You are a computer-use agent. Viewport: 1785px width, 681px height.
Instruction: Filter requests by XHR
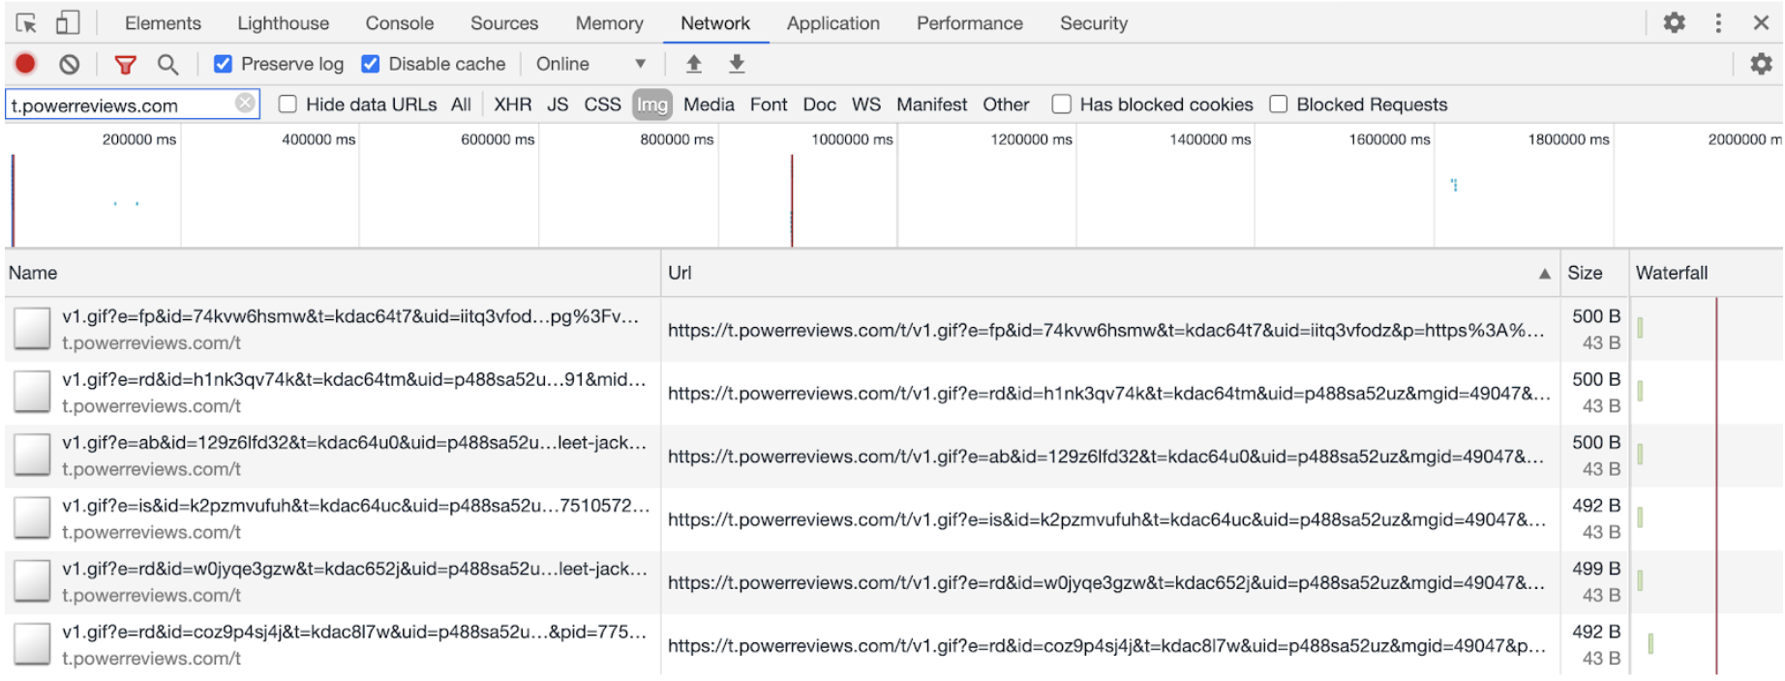(x=512, y=104)
